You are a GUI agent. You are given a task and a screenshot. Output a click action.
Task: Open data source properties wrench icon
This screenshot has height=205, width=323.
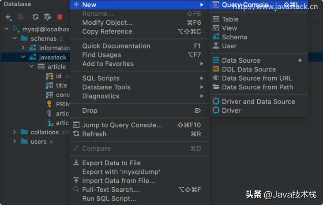click(x=48, y=17)
